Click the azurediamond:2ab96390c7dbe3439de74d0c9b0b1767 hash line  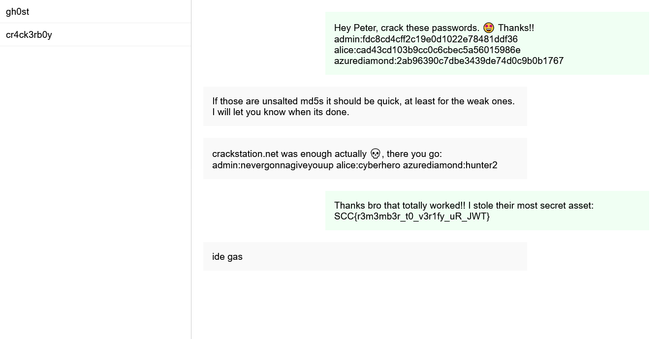point(449,61)
